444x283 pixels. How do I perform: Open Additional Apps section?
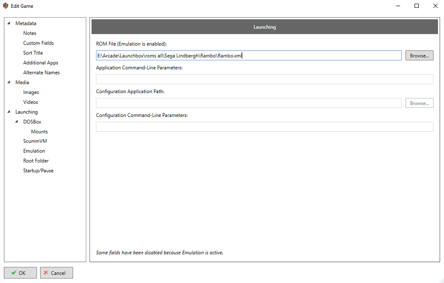click(x=41, y=63)
